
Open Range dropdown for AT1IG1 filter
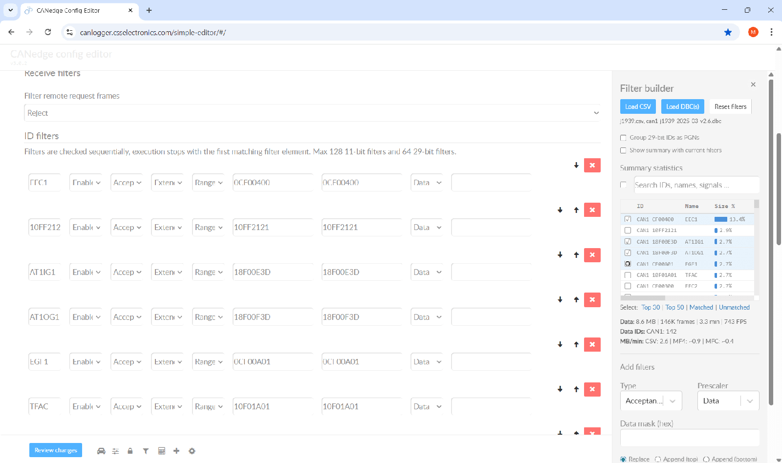(x=208, y=272)
